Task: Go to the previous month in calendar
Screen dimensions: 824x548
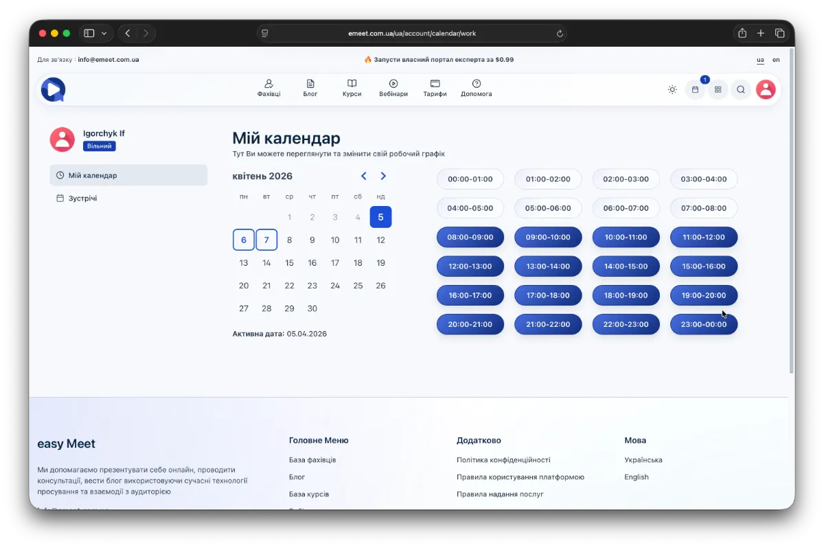Action: coord(364,176)
